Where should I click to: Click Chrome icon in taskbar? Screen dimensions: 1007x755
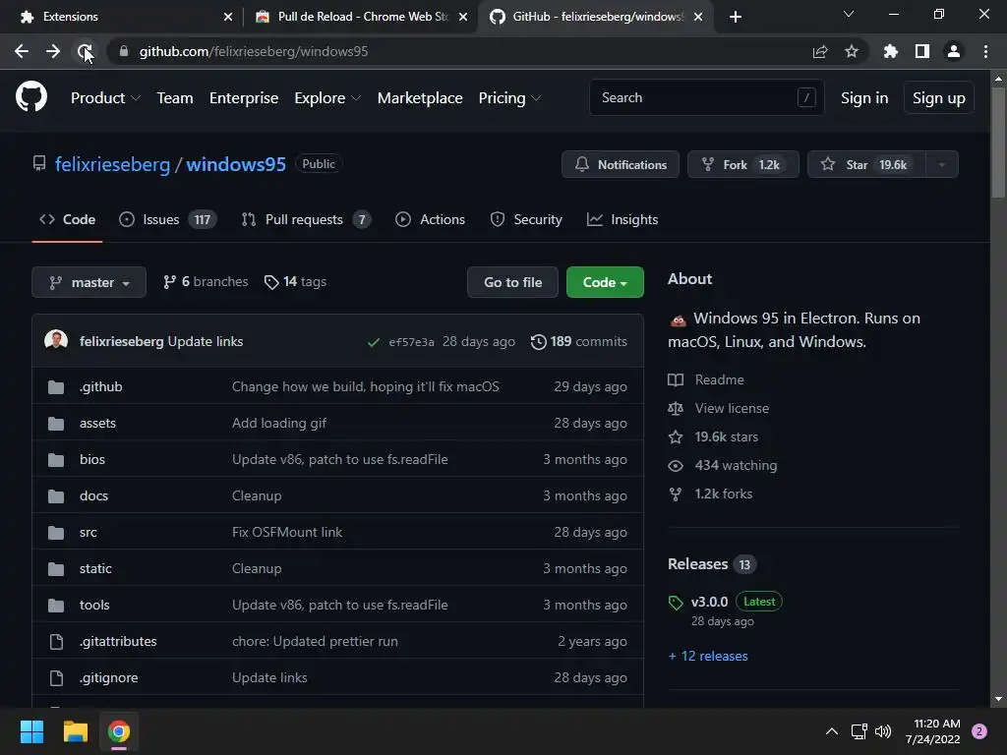[119, 731]
